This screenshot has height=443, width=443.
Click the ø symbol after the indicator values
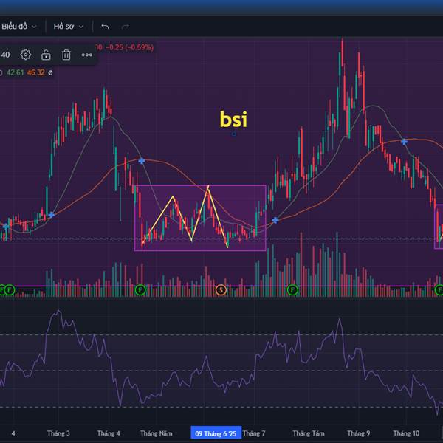tap(50, 73)
